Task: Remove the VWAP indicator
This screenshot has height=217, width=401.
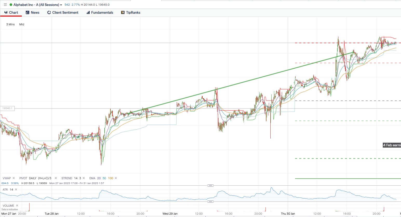Action: [x=14, y=178]
